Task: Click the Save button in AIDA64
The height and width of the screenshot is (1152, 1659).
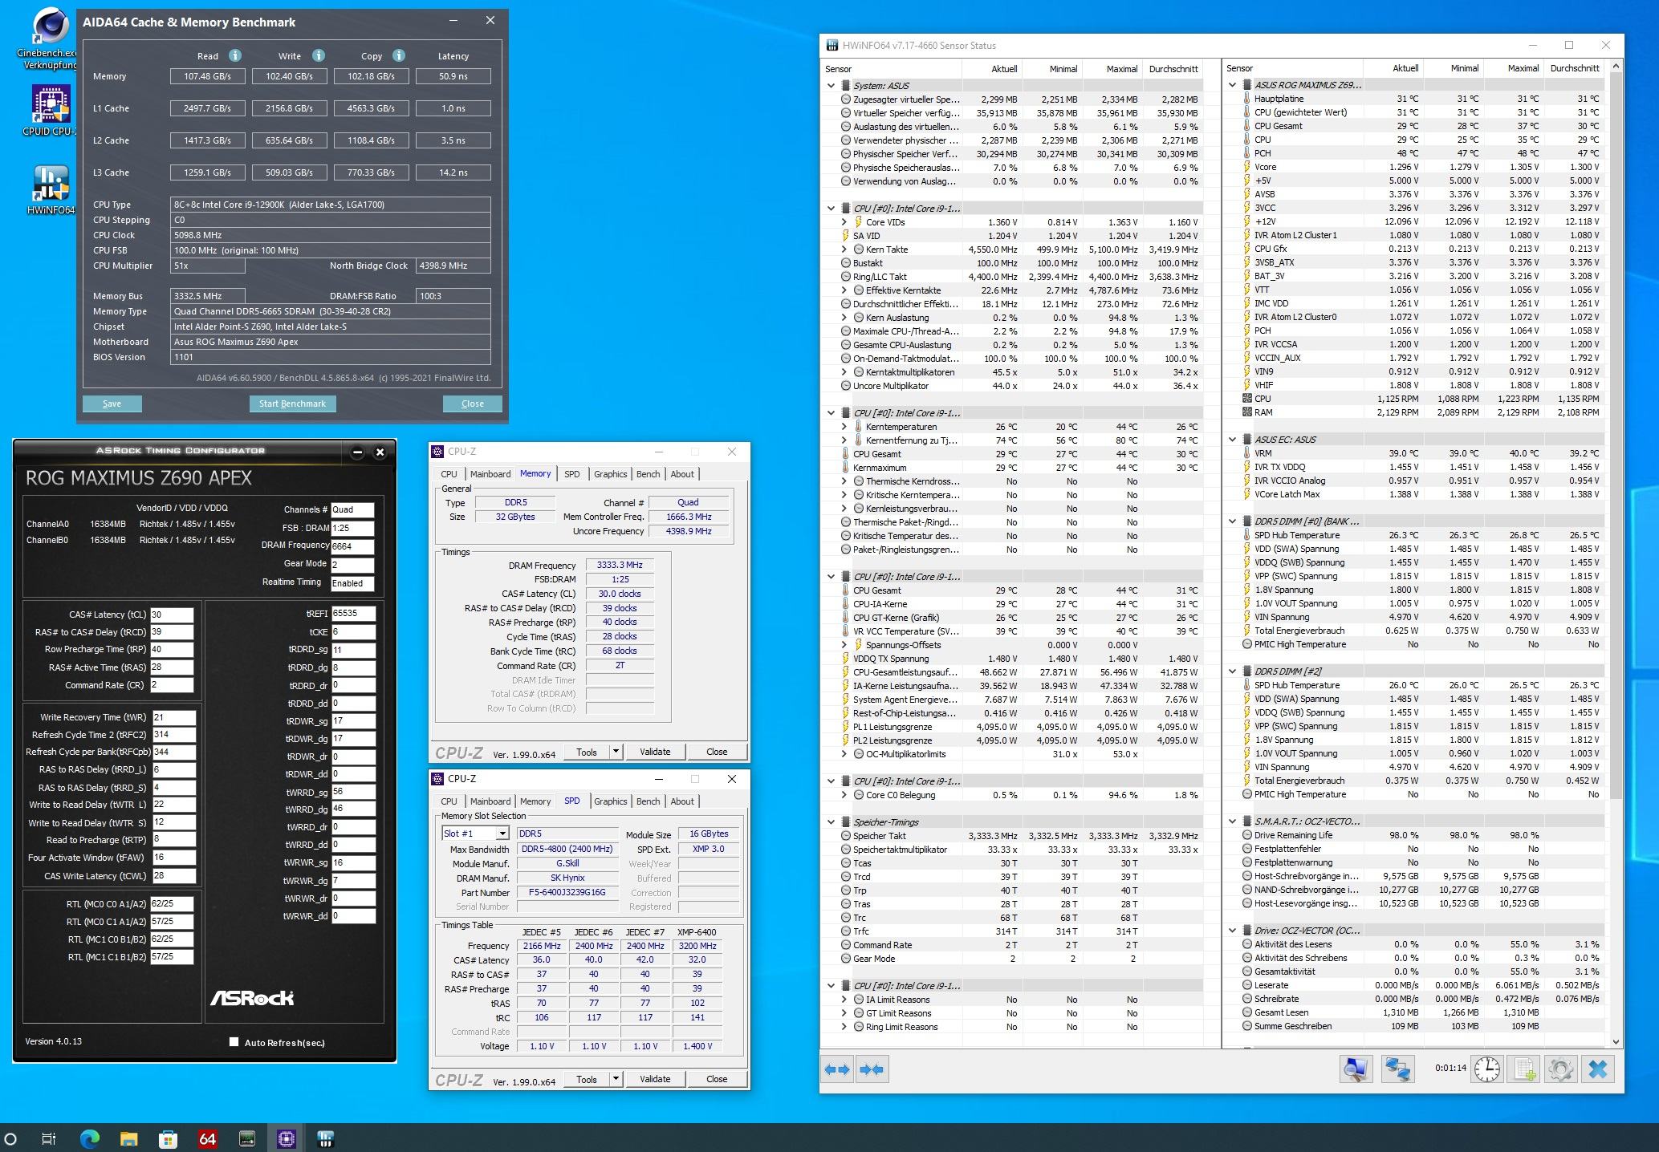Action: pyautogui.click(x=112, y=404)
